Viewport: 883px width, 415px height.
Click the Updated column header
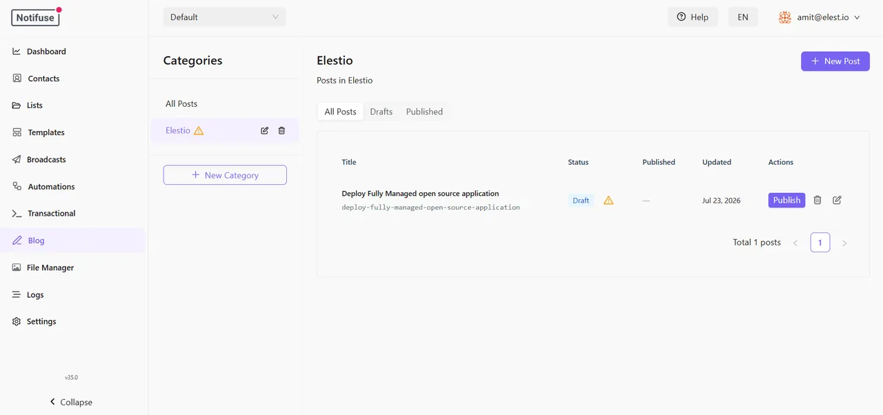coord(717,162)
